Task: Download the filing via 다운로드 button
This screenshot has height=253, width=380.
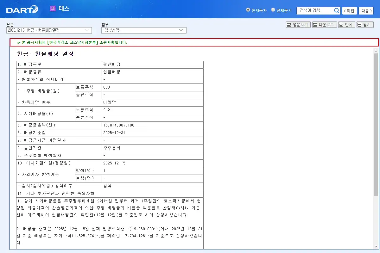Action: point(324,25)
